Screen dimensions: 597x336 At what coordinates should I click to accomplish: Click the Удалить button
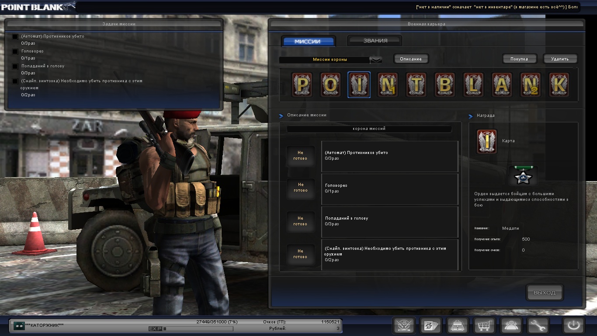pyautogui.click(x=560, y=59)
